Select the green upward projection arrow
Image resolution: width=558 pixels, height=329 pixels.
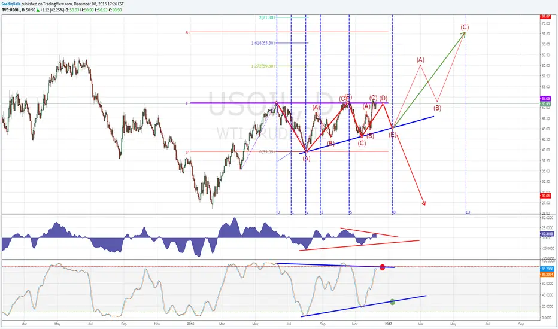point(429,80)
